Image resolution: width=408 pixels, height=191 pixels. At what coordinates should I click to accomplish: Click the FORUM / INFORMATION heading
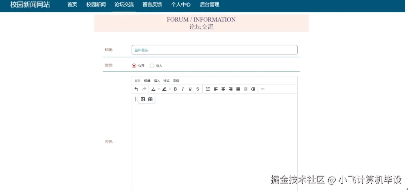pyautogui.click(x=201, y=20)
